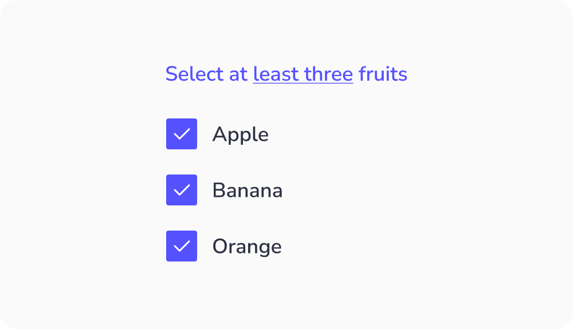Toggle the last fruit option off

pyautogui.click(x=182, y=246)
